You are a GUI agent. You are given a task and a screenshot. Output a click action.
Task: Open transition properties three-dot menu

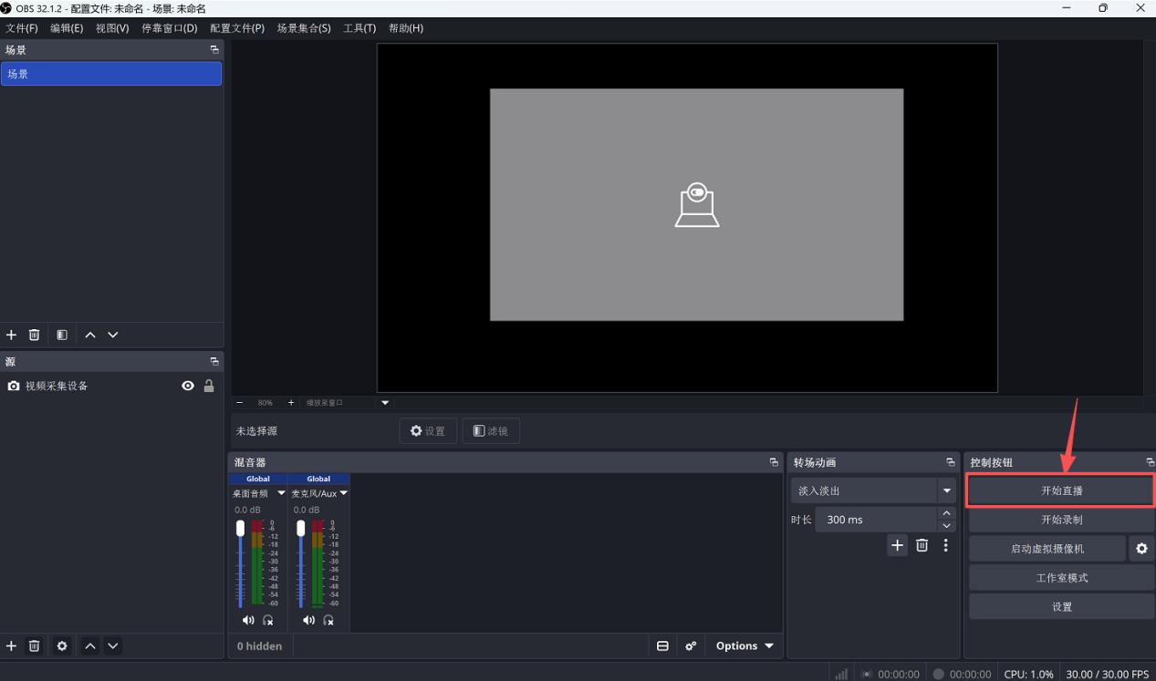coord(946,545)
